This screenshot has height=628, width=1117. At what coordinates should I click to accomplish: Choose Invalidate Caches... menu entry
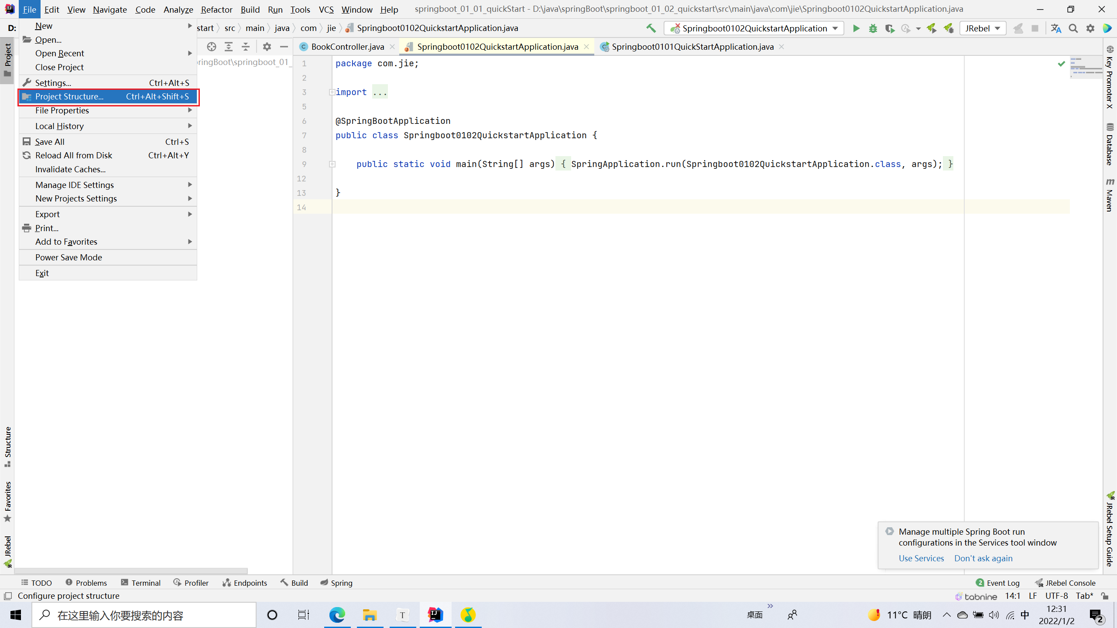tap(108, 169)
